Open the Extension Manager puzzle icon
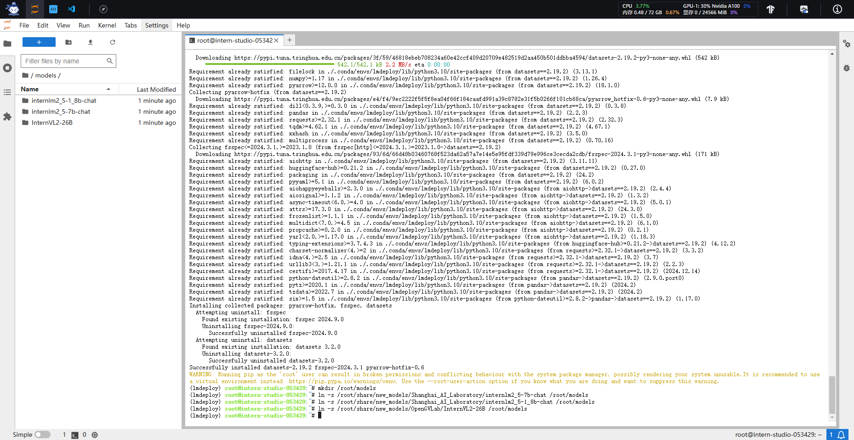The width and height of the screenshot is (854, 440). (x=7, y=117)
